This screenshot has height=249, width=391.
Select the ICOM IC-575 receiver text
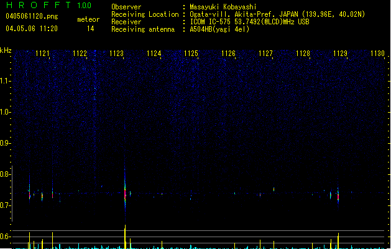coord(249,22)
